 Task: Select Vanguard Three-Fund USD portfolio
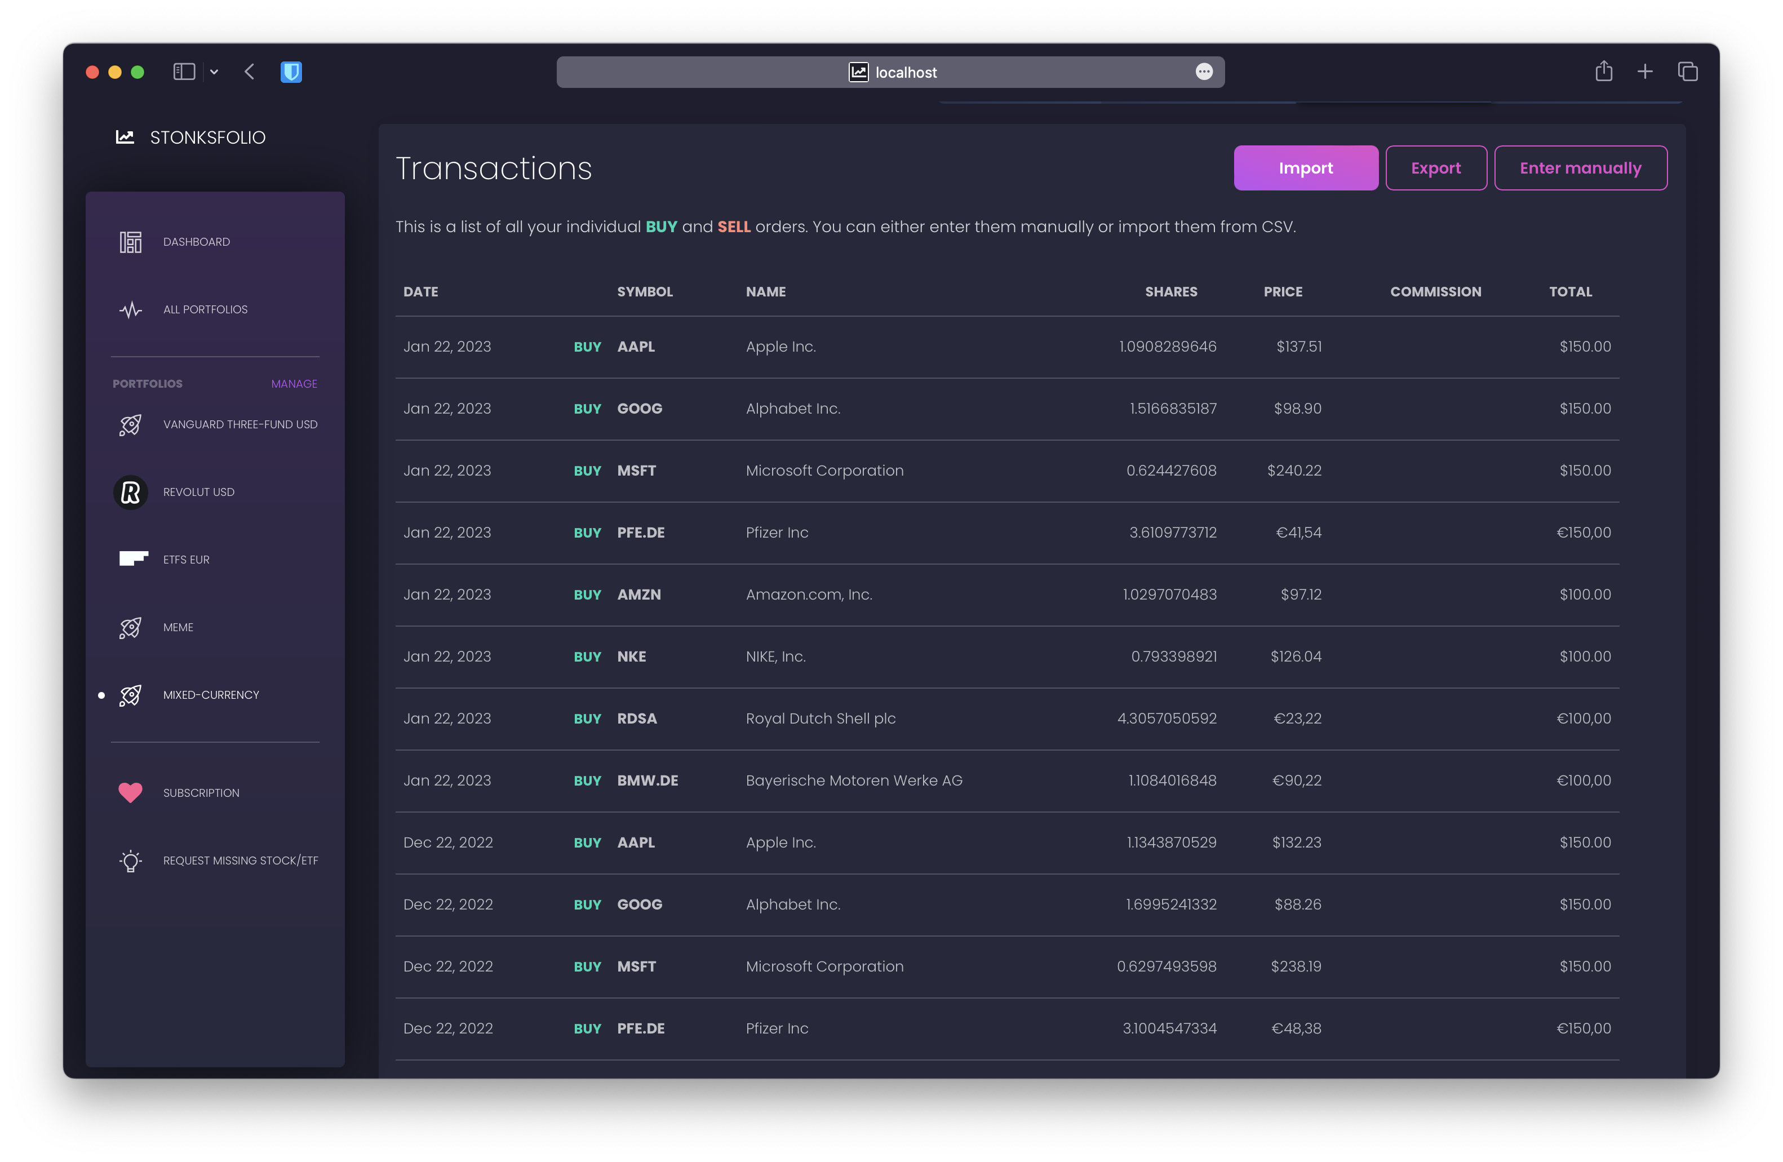241,425
